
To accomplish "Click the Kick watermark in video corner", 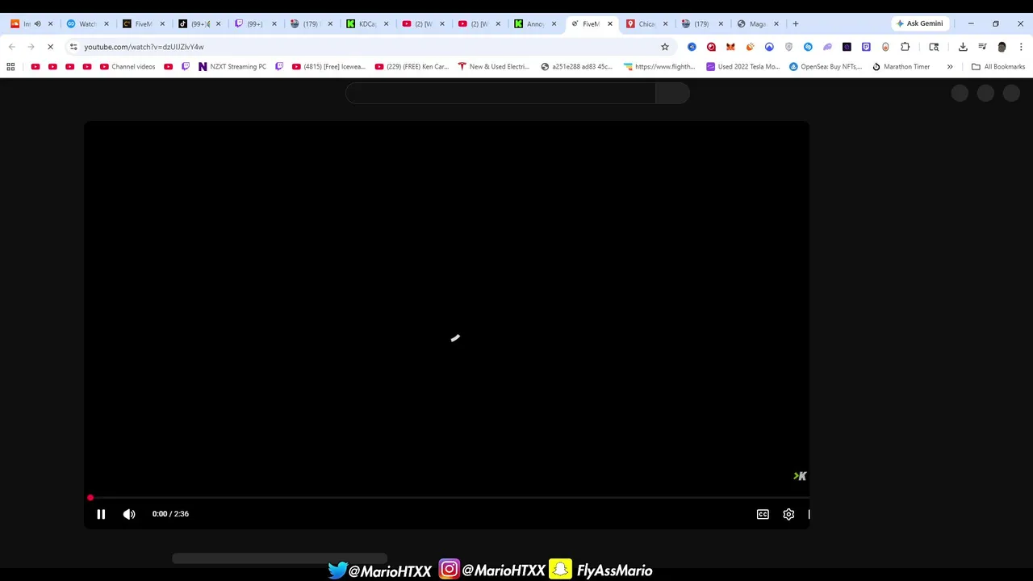I will (x=800, y=476).
